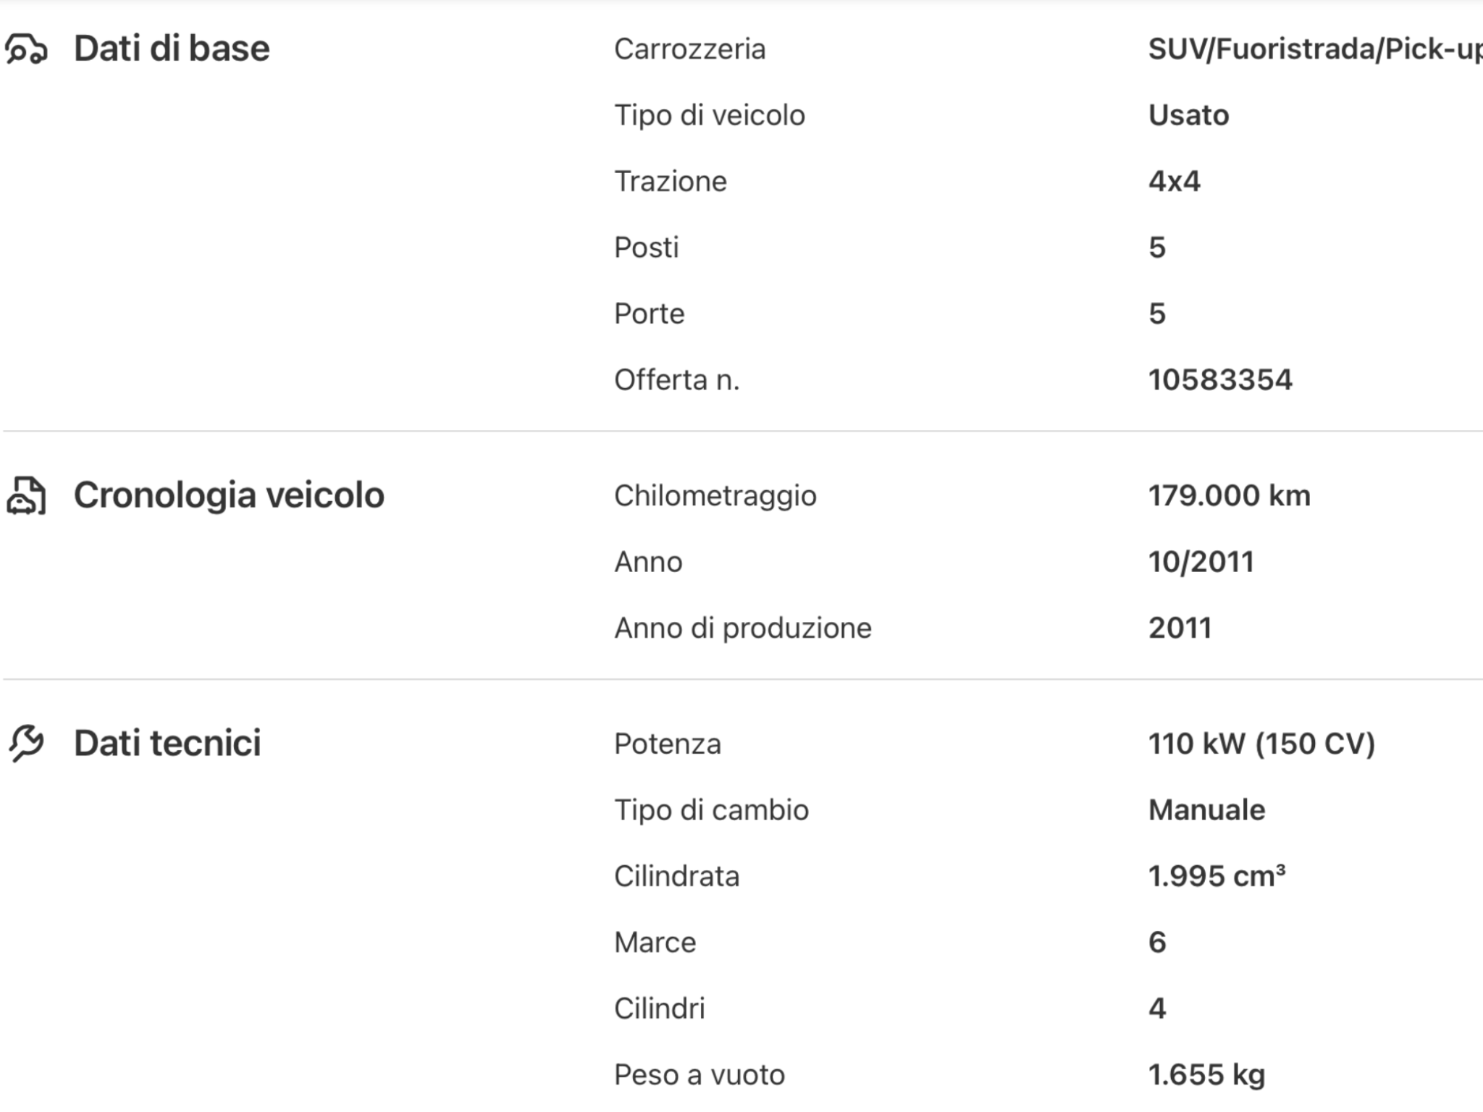This screenshot has width=1483, height=1112.
Task: Click the 10/2011 registration date value
Action: [1201, 562]
